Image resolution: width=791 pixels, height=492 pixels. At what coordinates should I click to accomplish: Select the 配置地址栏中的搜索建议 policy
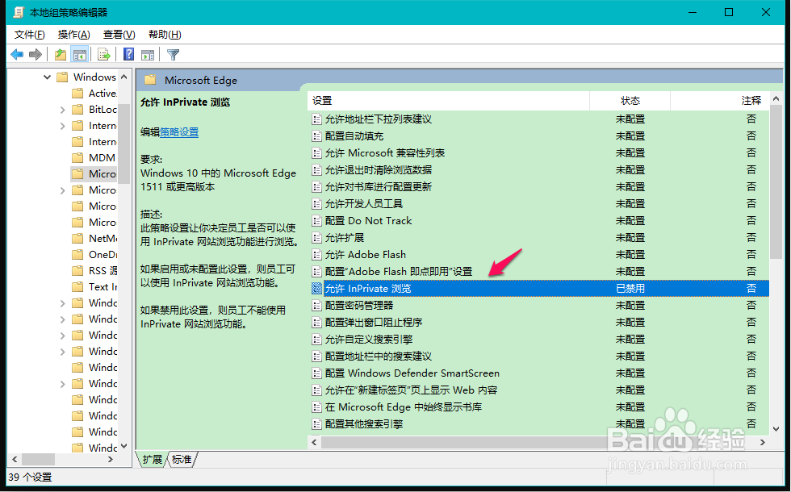click(379, 356)
